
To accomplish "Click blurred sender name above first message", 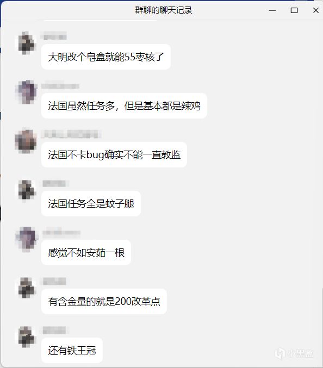I will (x=54, y=36).
